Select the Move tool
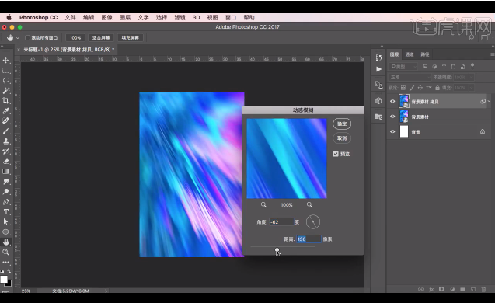The image size is (495, 303). tap(5, 61)
